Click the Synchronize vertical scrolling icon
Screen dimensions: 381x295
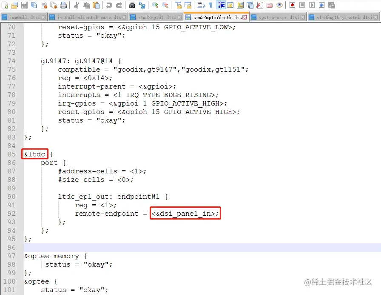coord(178,5)
